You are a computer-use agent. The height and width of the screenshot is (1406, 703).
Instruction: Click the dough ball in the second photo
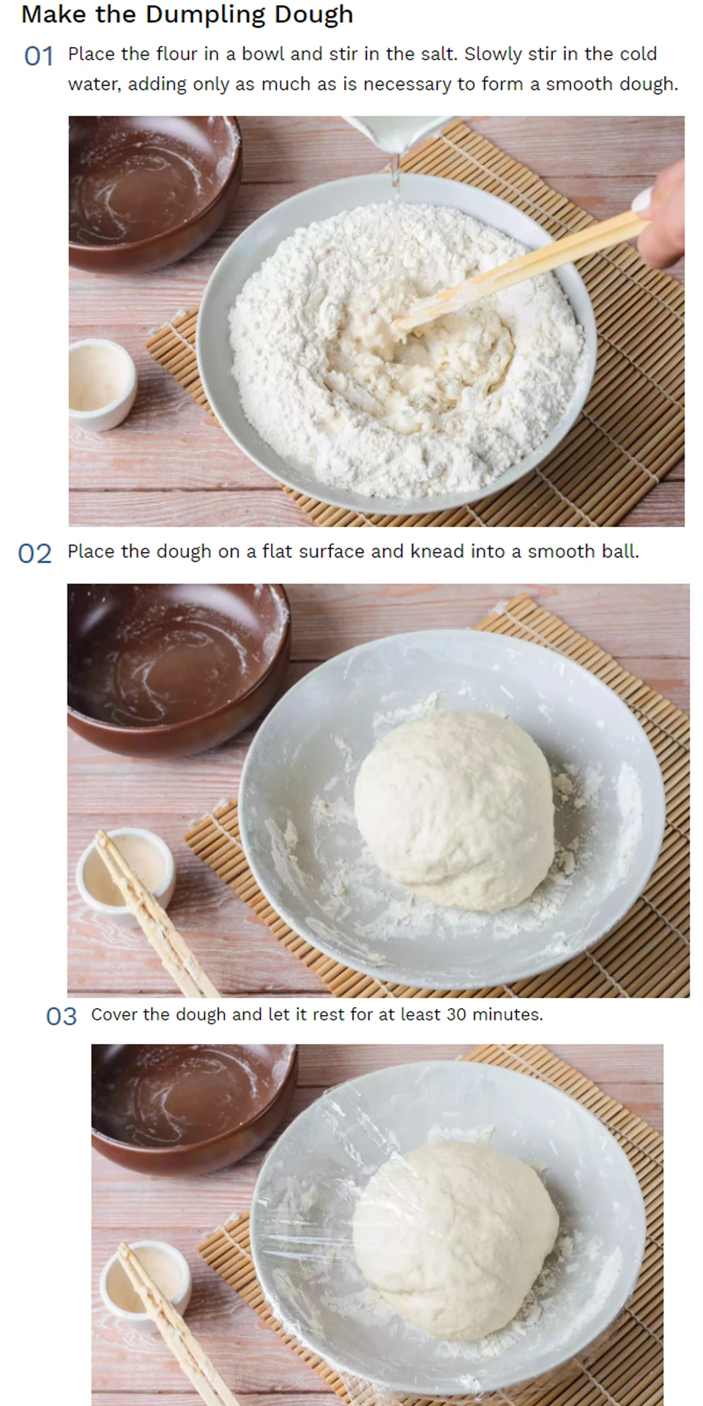[455, 810]
